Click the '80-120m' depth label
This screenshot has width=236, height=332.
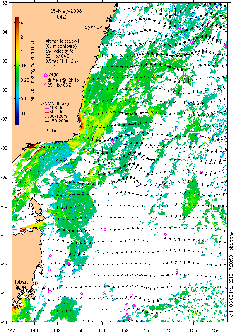click(58, 117)
